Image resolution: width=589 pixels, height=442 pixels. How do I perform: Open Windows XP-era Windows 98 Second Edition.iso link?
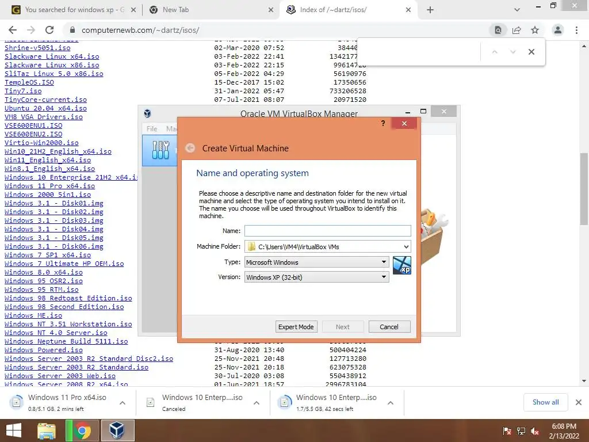click(x=64, y=307)
